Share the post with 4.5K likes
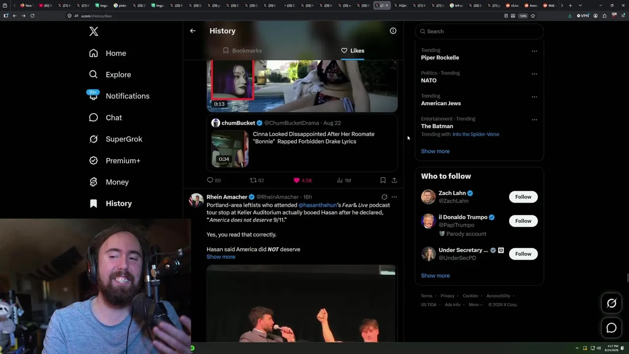 coord(394,180)
